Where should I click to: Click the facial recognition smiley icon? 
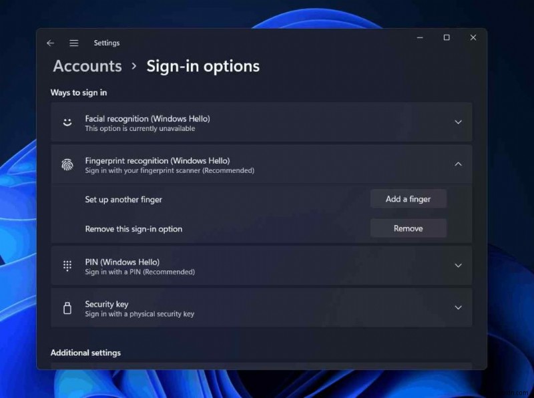(67, 122)
